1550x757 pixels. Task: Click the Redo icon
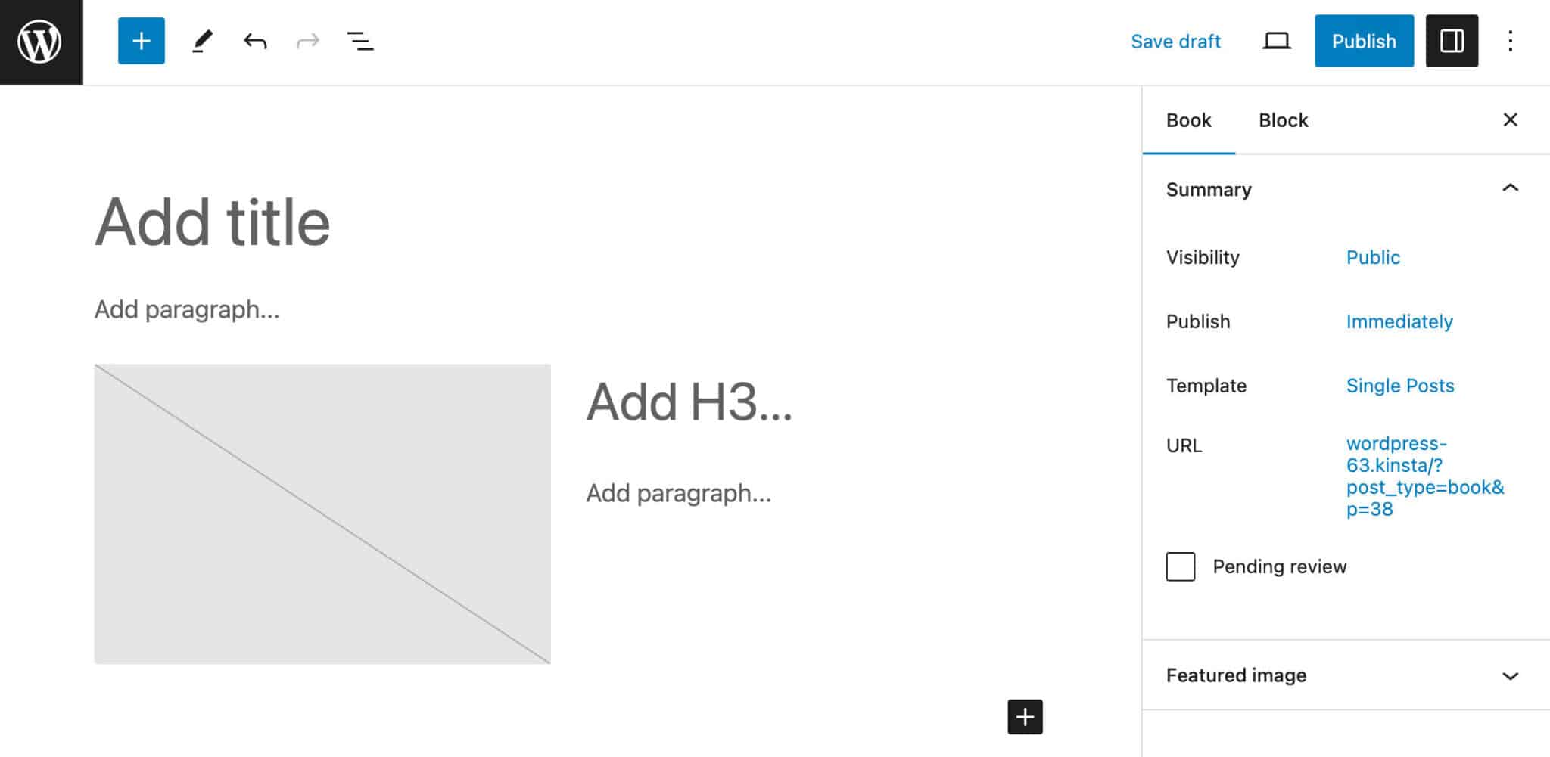307,41
